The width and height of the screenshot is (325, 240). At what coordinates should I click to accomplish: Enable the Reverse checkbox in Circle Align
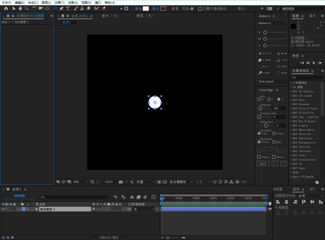[x=274, y=157]
